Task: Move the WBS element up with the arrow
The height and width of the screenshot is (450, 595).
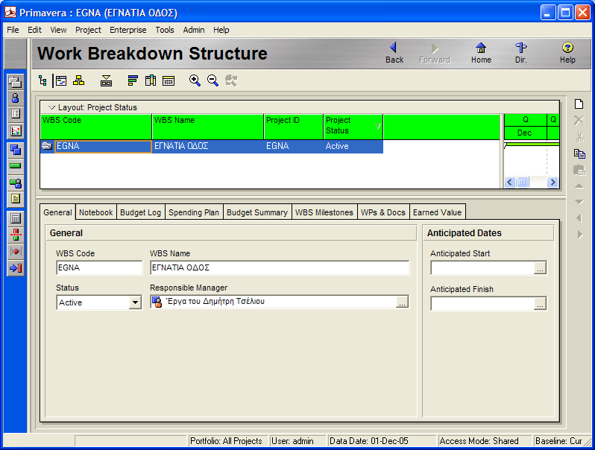Action: [x=579, y=186]
